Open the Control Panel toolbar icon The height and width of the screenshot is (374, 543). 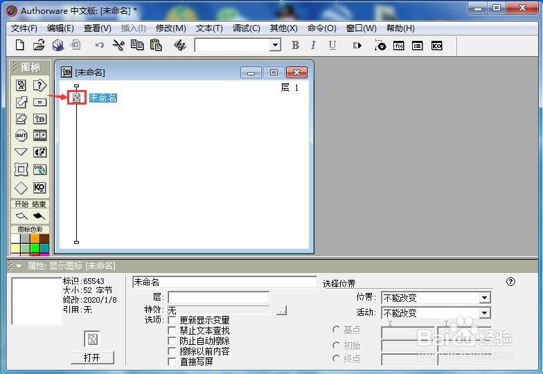(x=380, y=46)
